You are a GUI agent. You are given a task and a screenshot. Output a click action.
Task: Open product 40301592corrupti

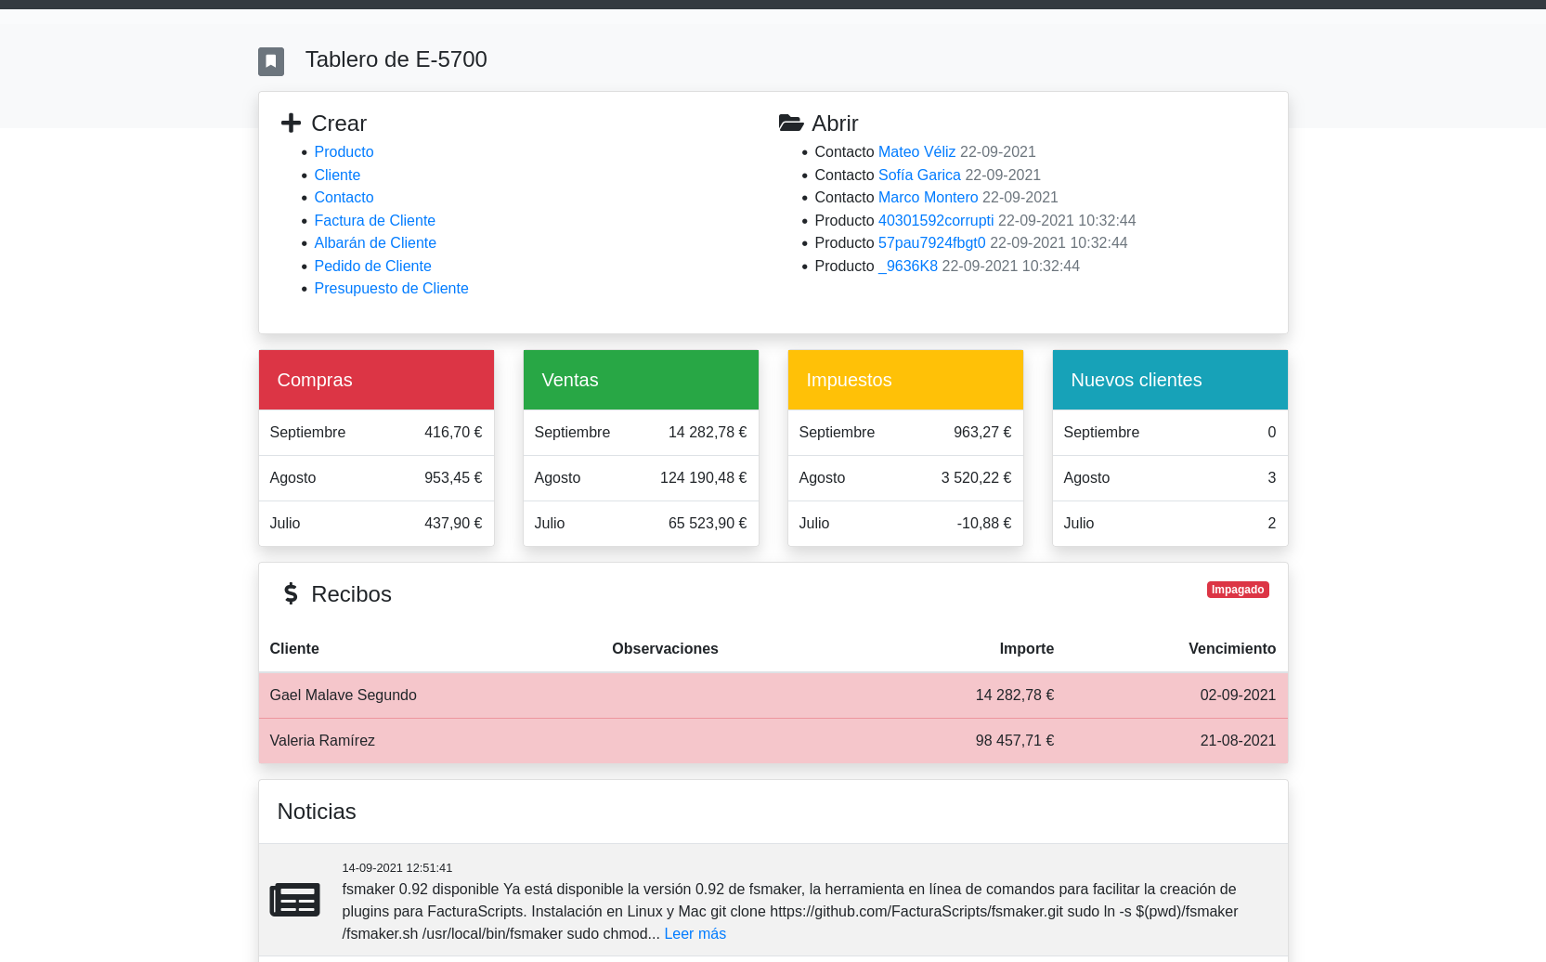click(x=936, y=220)
